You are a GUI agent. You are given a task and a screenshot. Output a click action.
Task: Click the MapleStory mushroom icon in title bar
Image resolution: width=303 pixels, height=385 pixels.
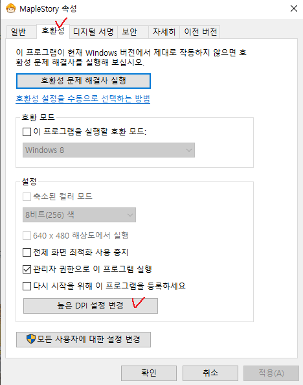tap(11, 8)
